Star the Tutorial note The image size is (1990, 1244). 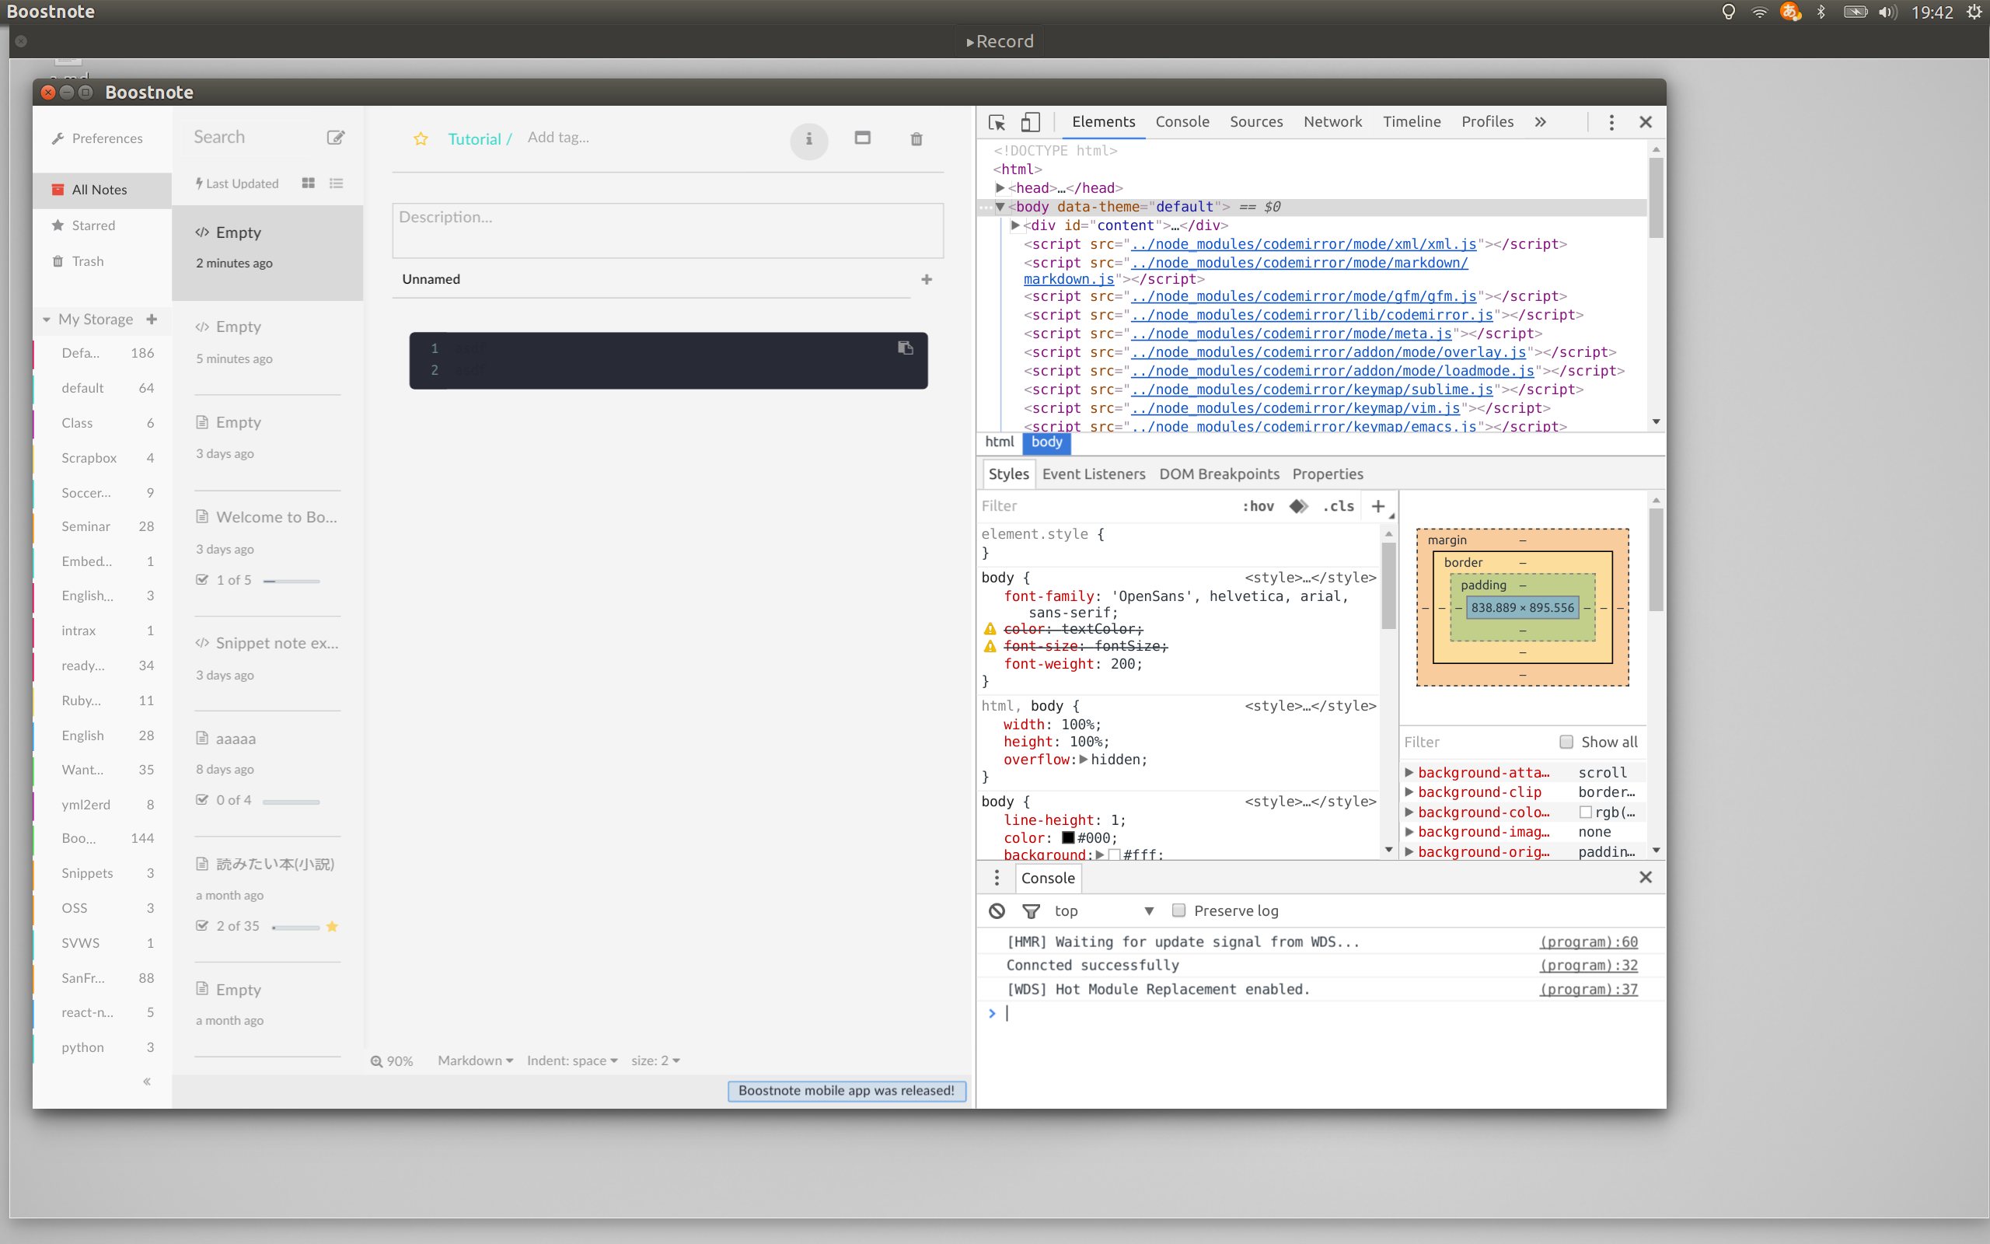[x=421, y=138]
